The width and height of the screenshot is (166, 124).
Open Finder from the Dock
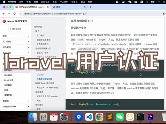pos(33,117)
